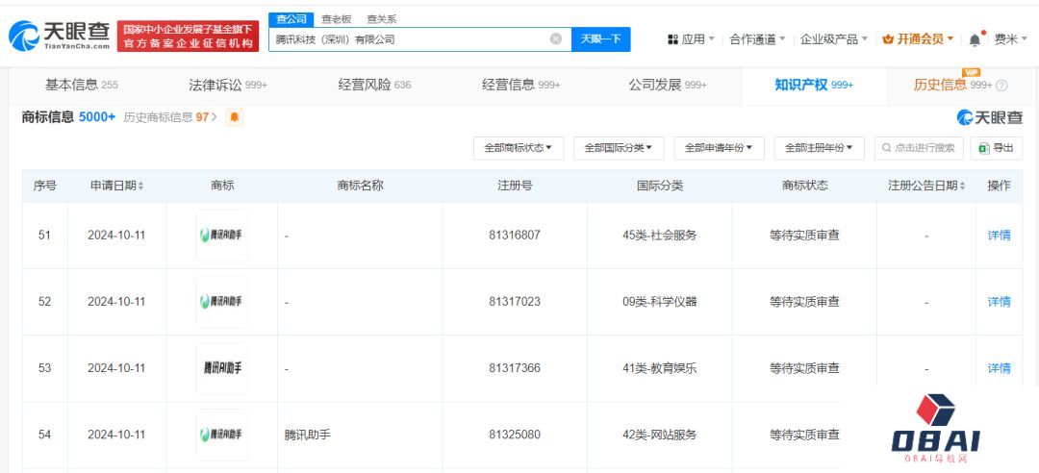Click the 导出 export button
The width and height of the screenshot is (1039, 473).
pos(996,148)
